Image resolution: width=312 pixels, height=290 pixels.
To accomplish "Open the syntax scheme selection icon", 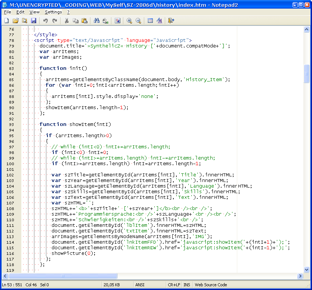I will point(150,21).
